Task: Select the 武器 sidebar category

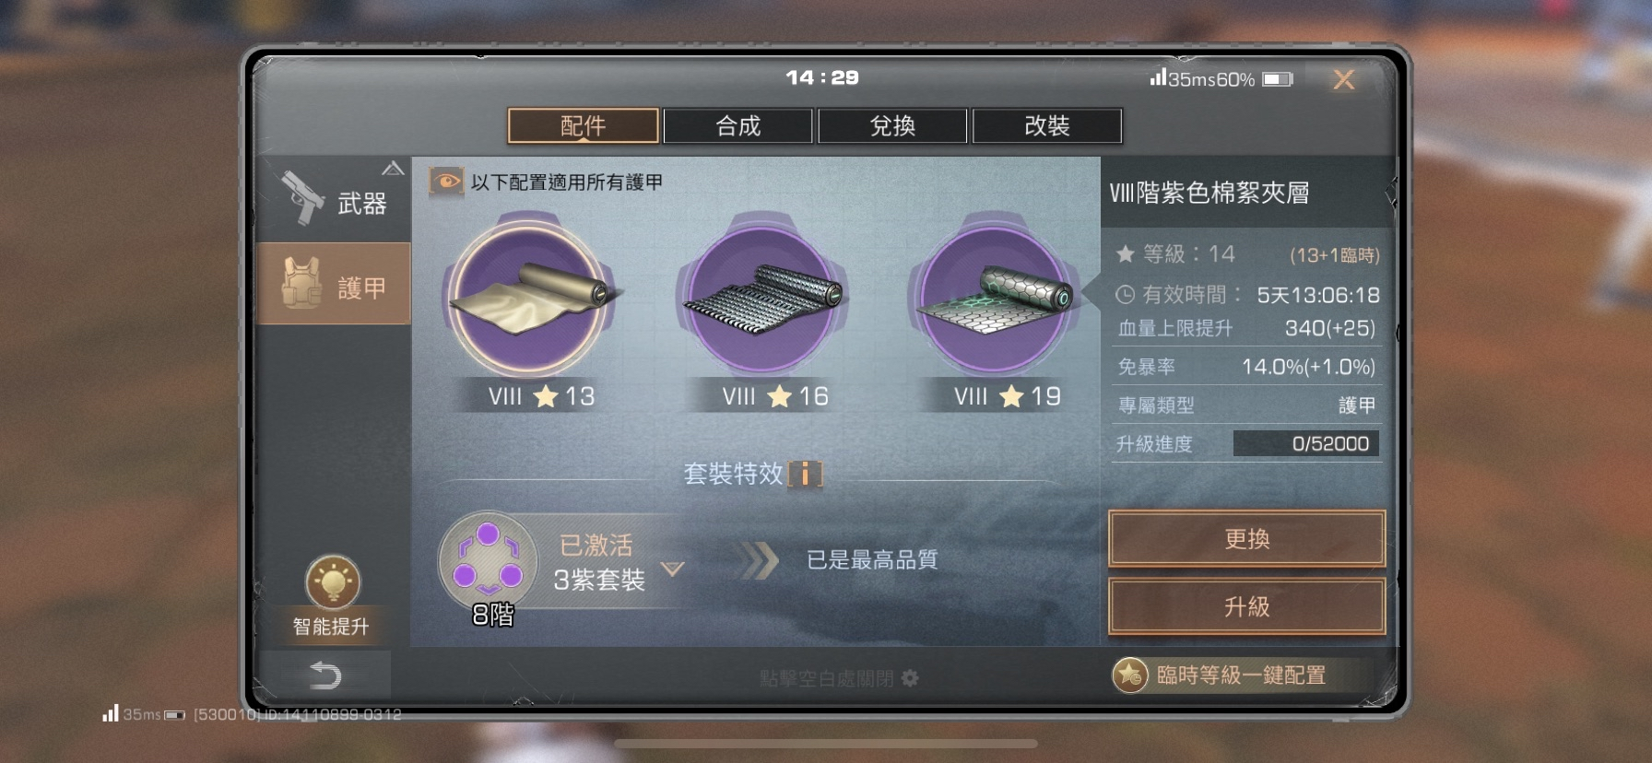Action: [333, 200]
